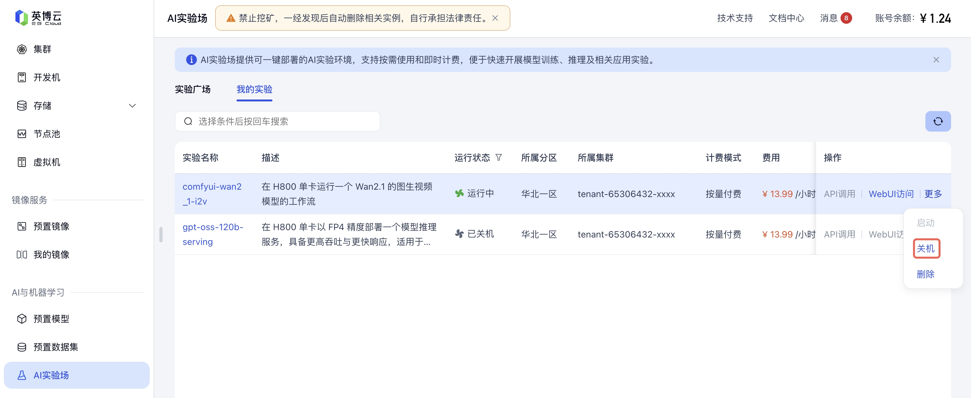Open the 运行状态 filter funnel

click(x=498, y=157)
